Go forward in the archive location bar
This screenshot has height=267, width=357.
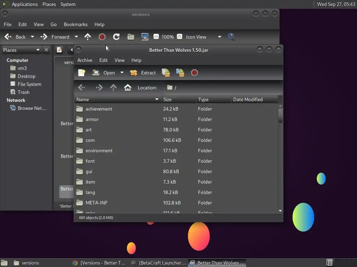pyautogui.click(x=99, y=87)
